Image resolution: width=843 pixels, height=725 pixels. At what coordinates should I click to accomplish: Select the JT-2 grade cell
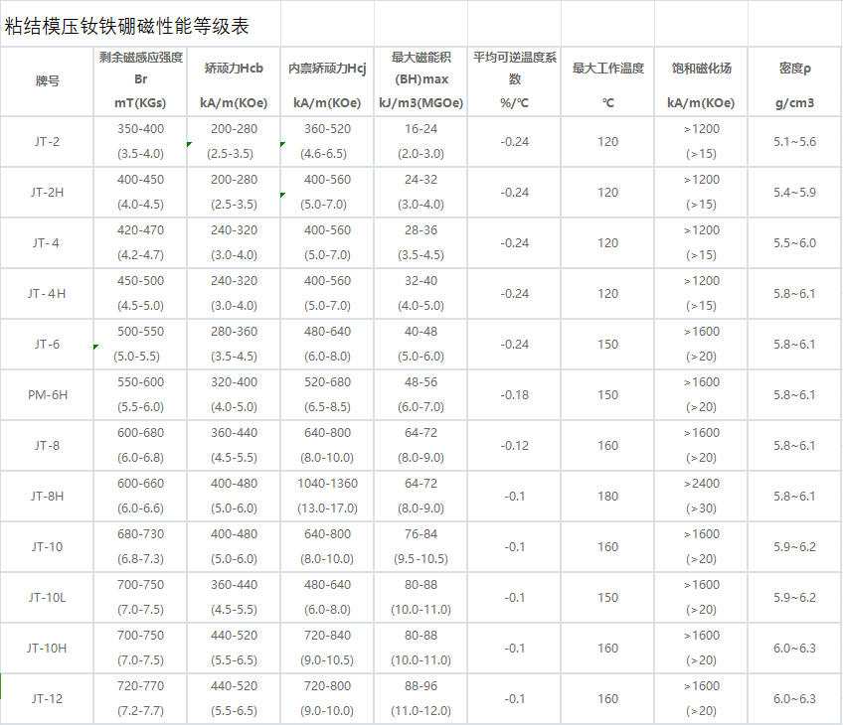[48, 142]
